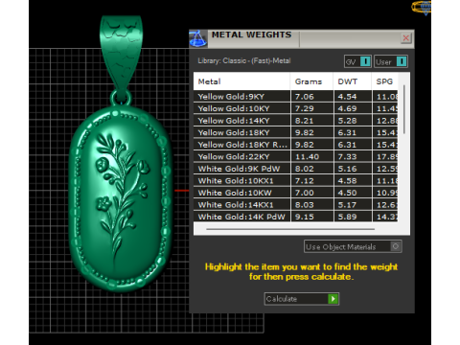Click the 11.40 grams value
Image resolution: width=460 pixels, height=345 pixels.
click(x=307, y=157)
